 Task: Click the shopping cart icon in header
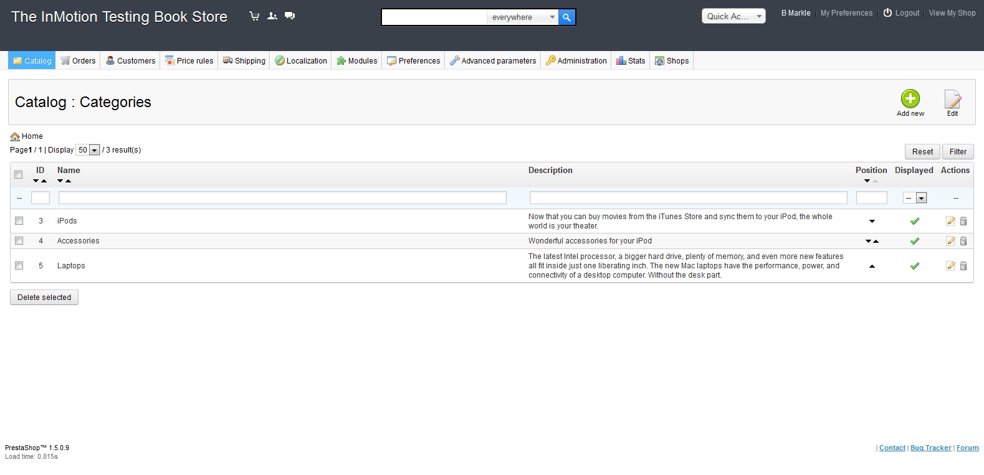[x=254, y=16]
